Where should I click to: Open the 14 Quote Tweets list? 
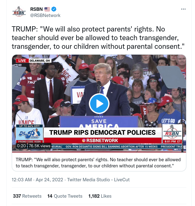[x=65, y=196]
